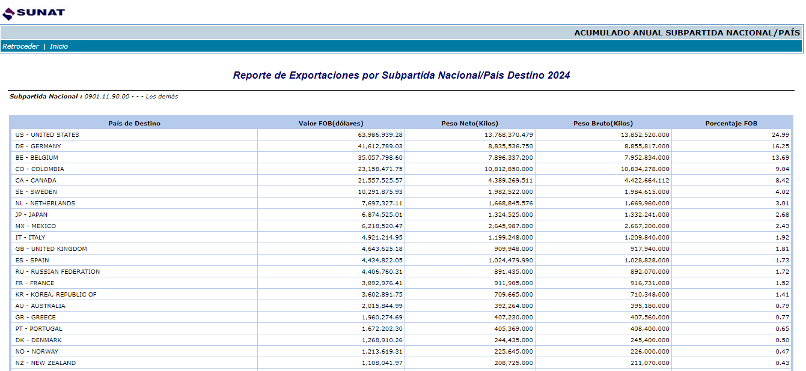Viewport: 806px width, 371px height.
Task: Select the DK - DENMARK row label
Action: [x=39, y=340]
